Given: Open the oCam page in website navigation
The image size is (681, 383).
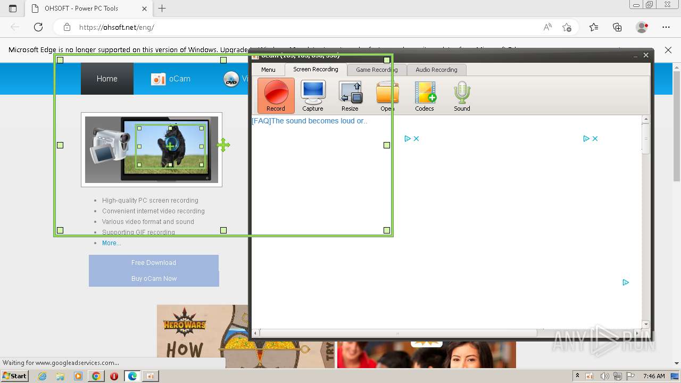Looking at the screenshot, I should [171, 79].
